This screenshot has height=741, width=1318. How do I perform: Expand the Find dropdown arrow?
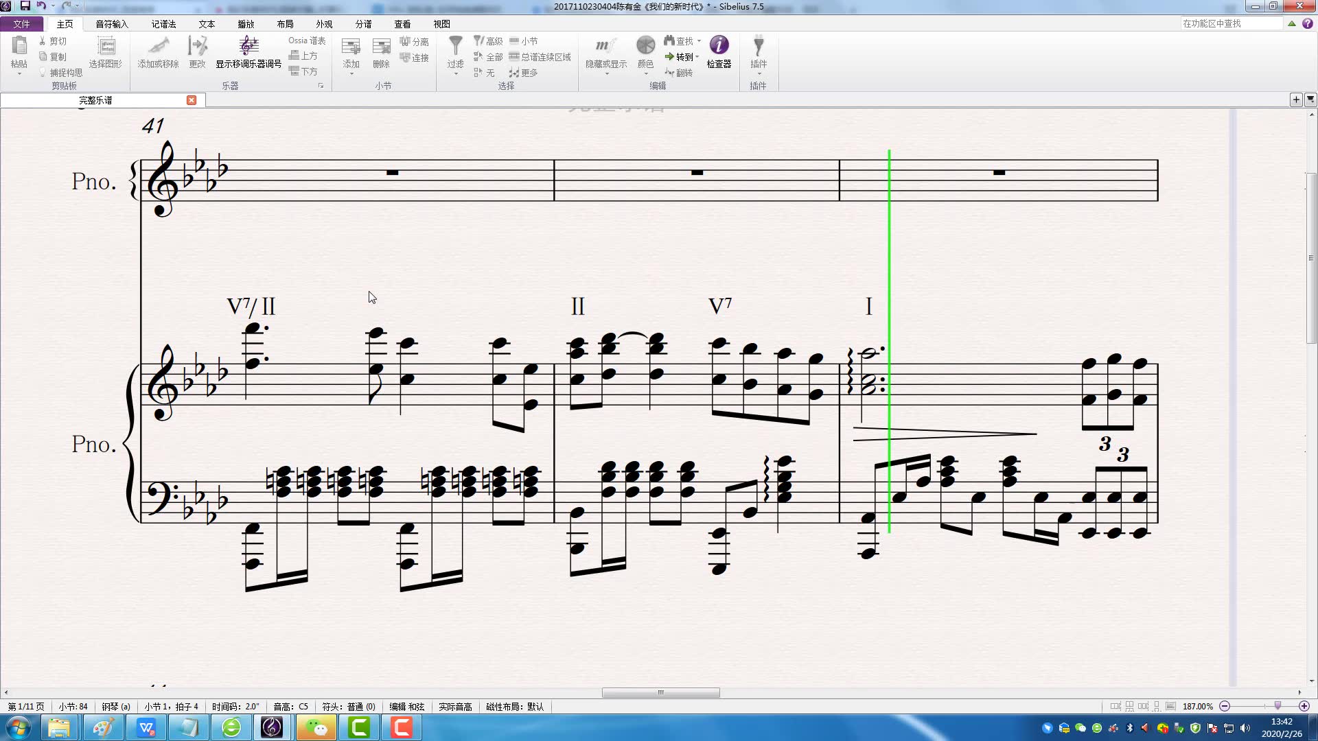[699, 41]
